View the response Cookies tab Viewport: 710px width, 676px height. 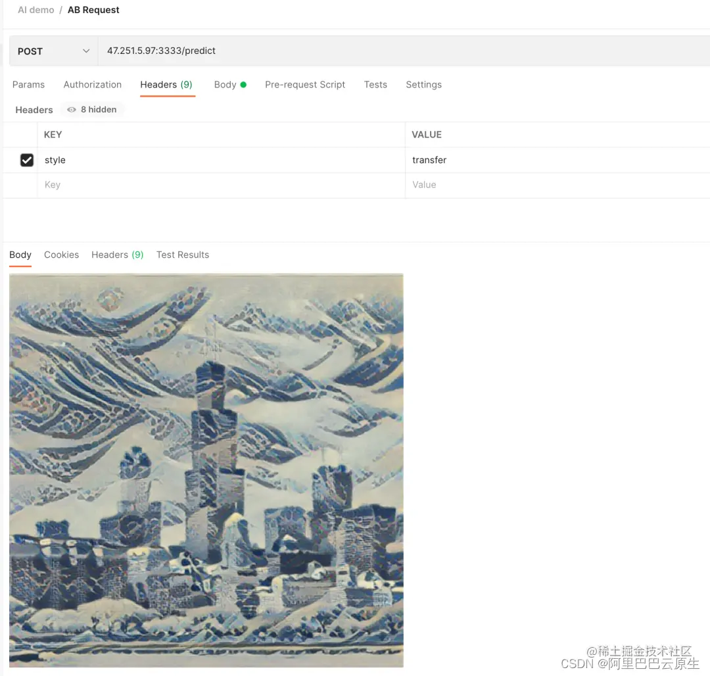point(61,254)
